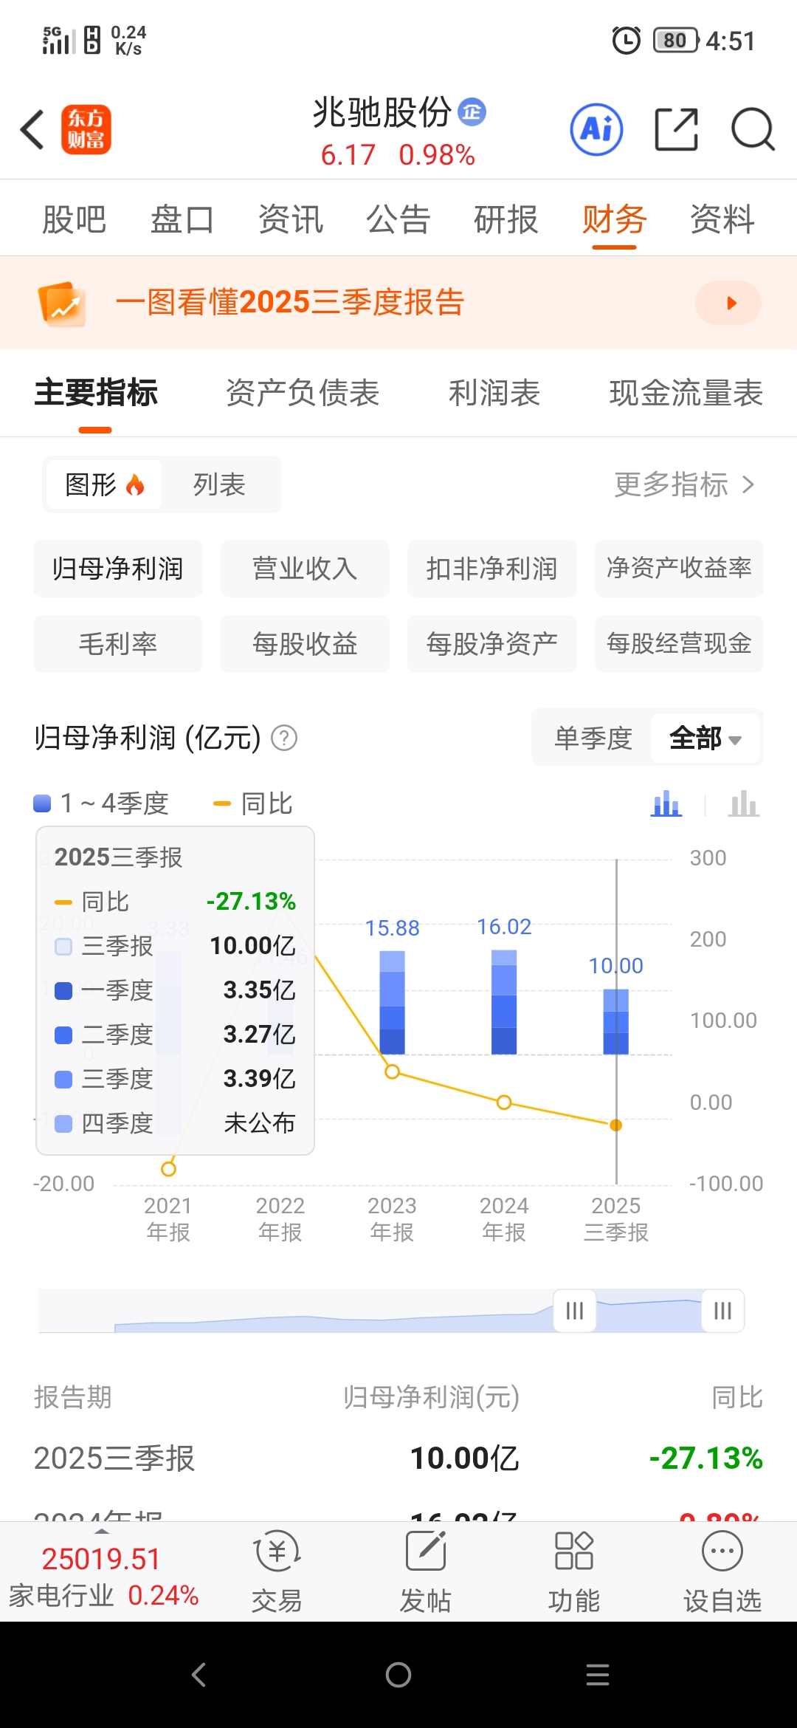Play the 2025三季度报告 banner arrow
This screenshot has height=1728, width=797.
(x=728, y=303)
